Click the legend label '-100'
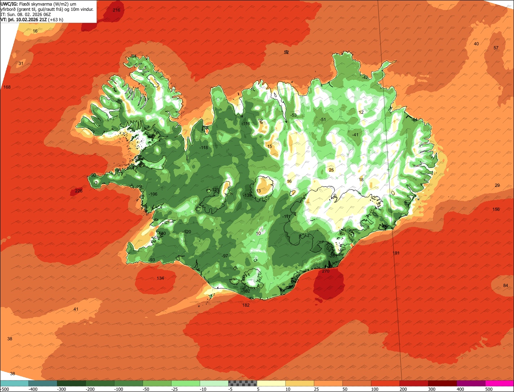The height and width of the screenshot is (392, 514). (118, 389)
